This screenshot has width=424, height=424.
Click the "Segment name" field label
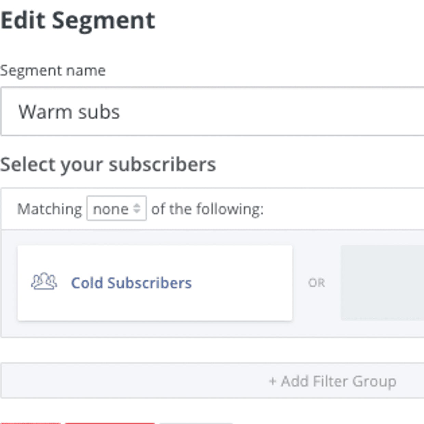(53, 71)
